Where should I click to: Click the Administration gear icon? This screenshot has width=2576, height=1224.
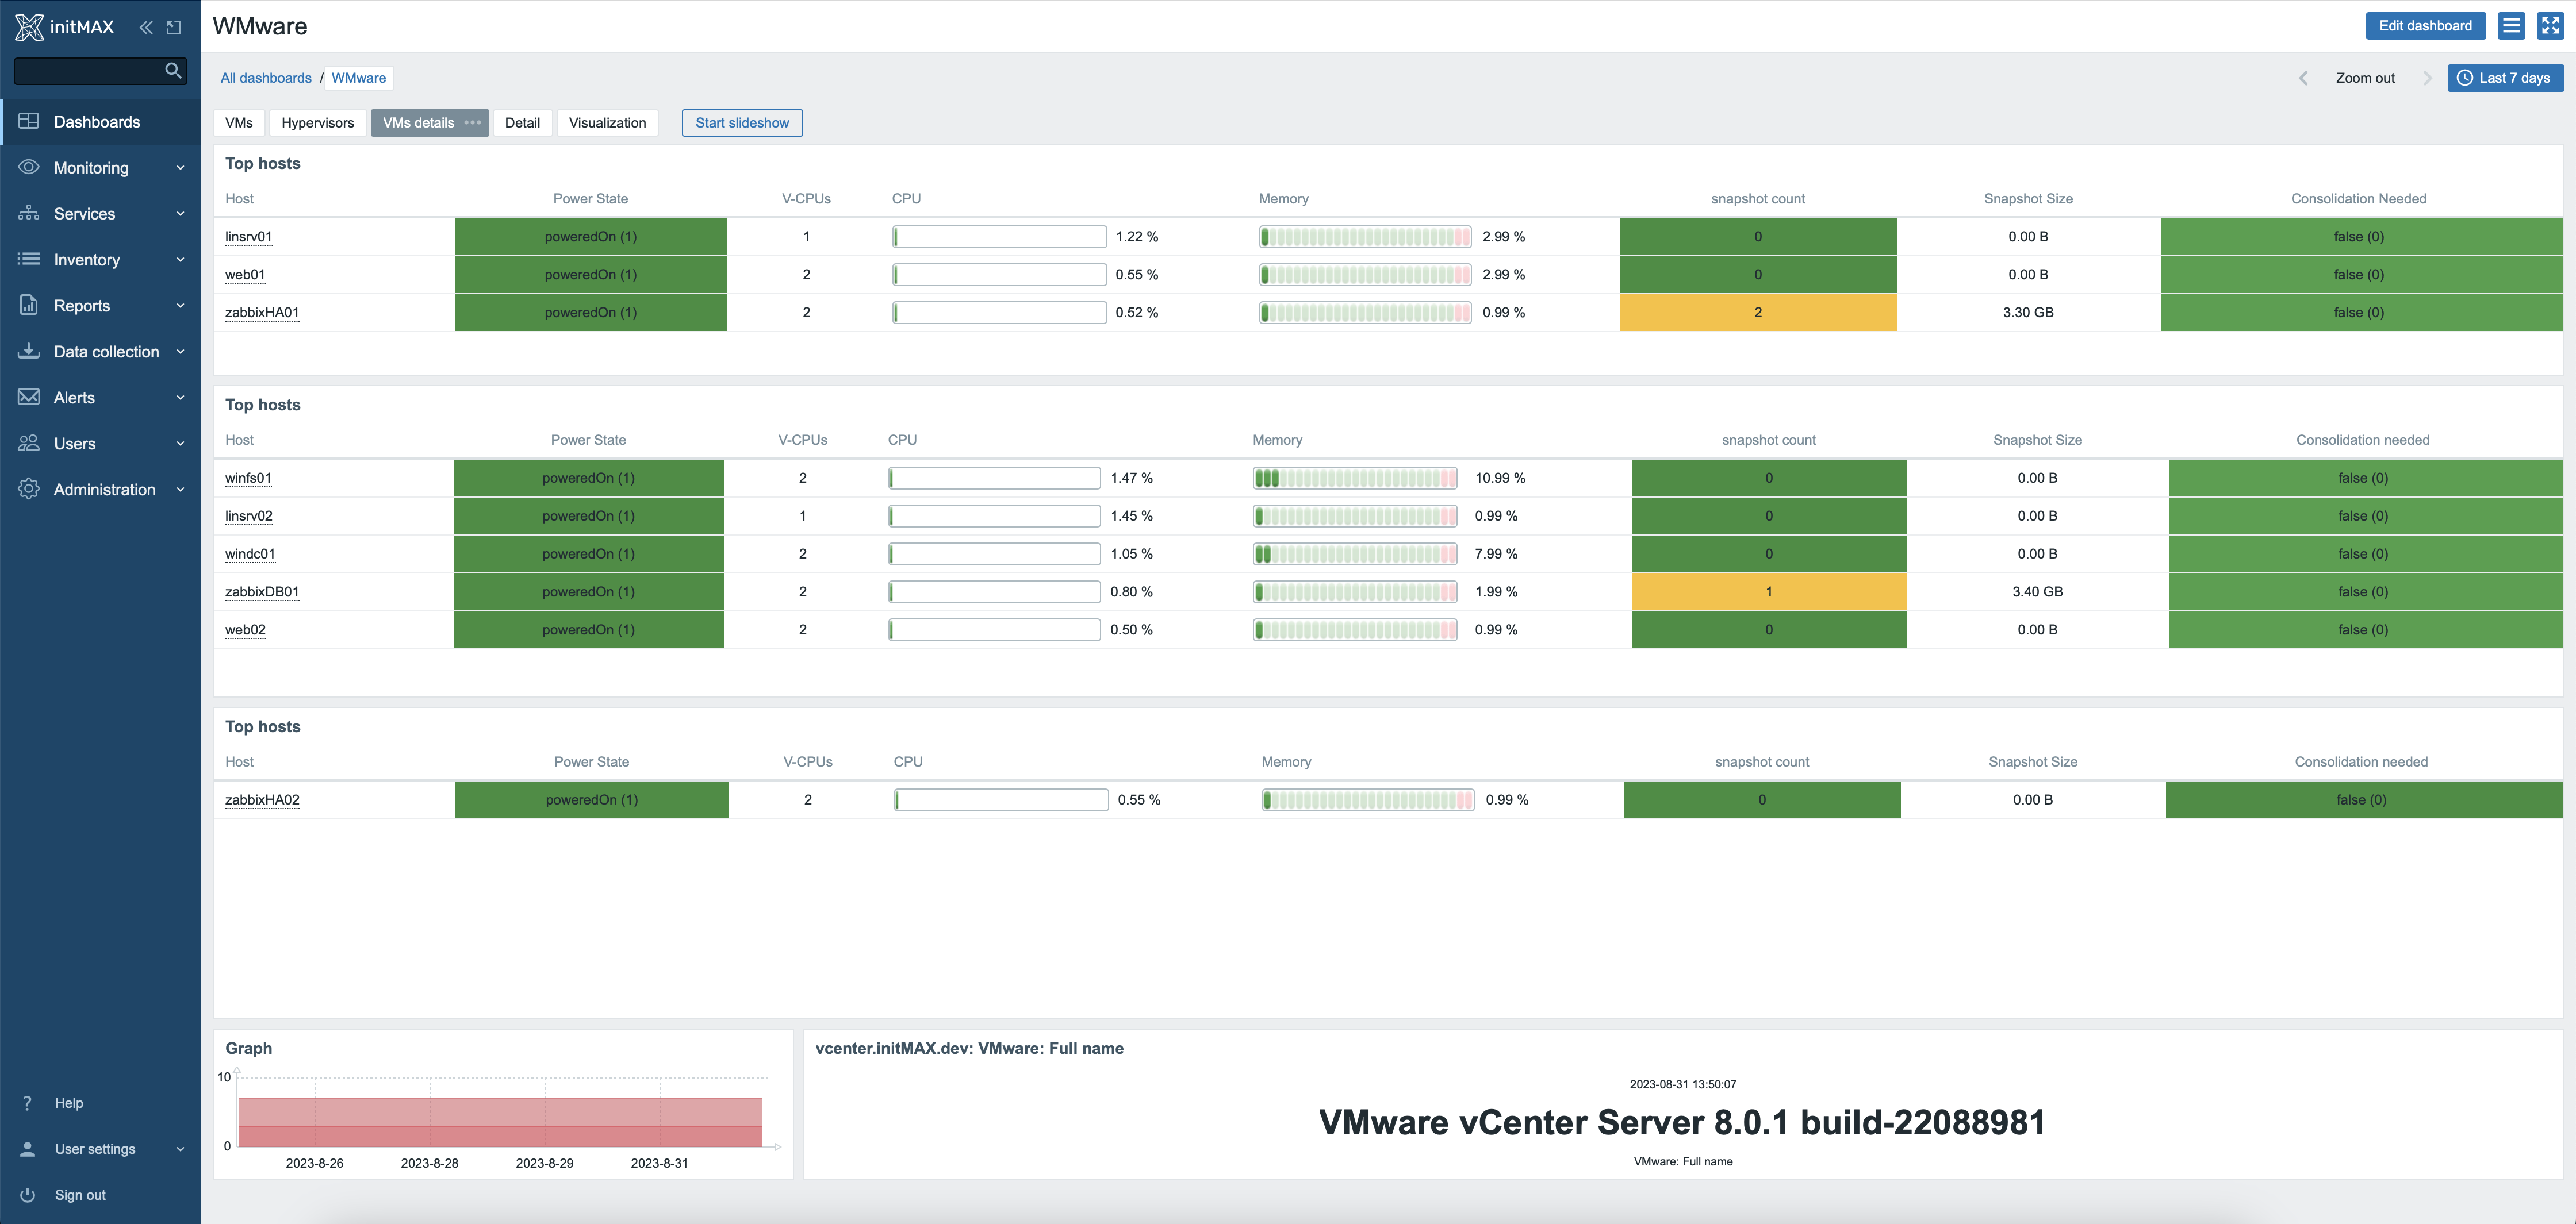(x=29, y=488)
